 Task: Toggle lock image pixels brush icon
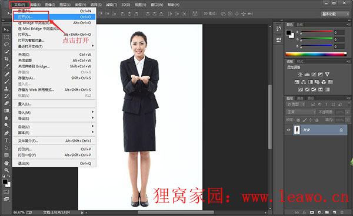click(x=304, y=120)
